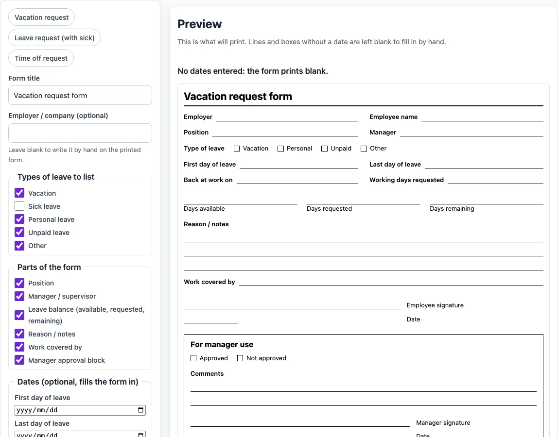This screenshot has width=558, height=437.
Task: Click 'Leave blank to write it by hand' hint
Action: point(74,155)
